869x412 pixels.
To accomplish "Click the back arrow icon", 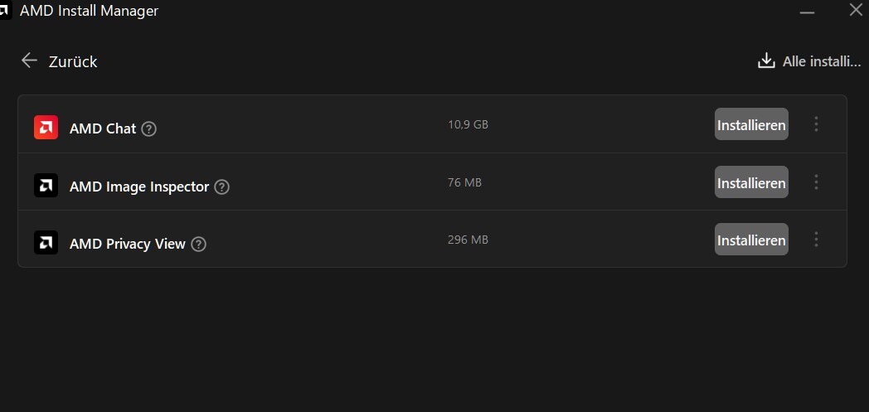I will click(x=30, y=61).
